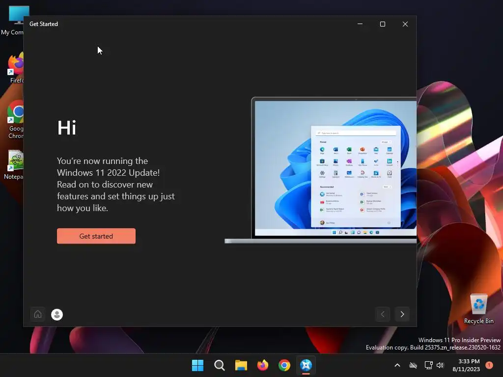This screenshot has width=503, height=377.
Task: Launch File Explorer from taskbar
Action: click(241, 365)
